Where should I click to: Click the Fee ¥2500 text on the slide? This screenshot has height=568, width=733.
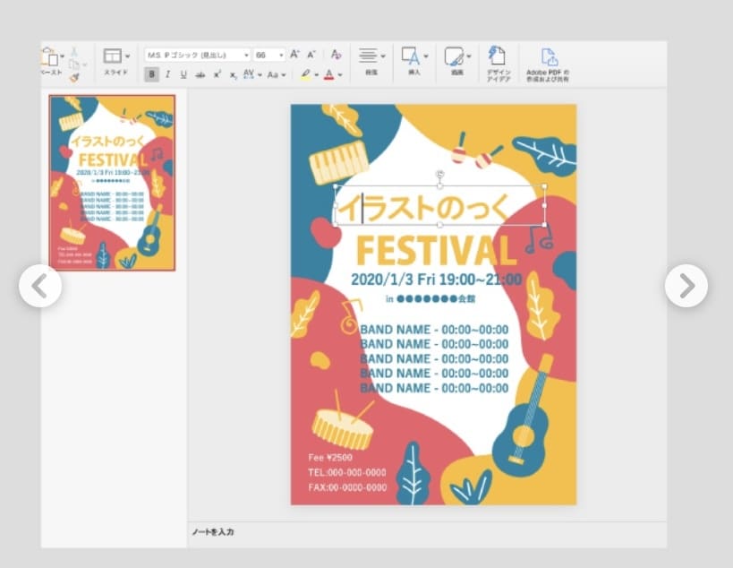[x=330, y=458]
